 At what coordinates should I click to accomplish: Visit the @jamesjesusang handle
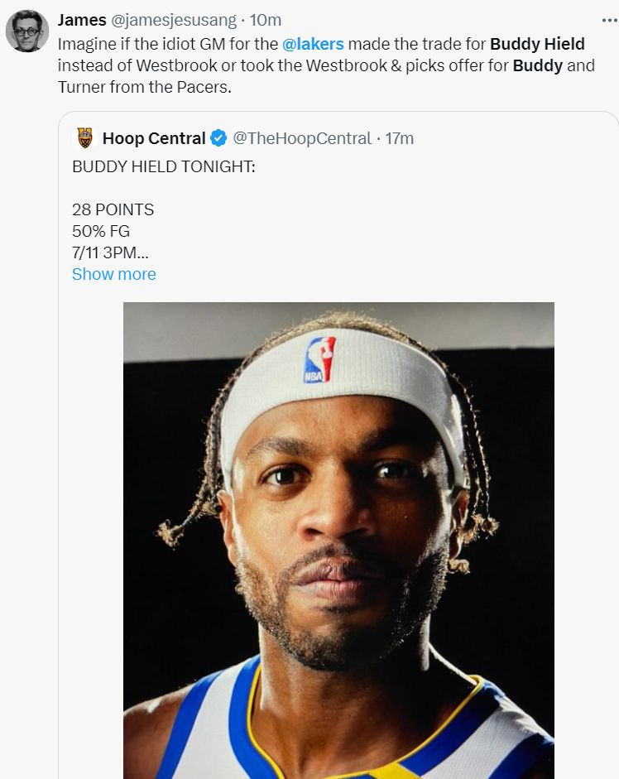[174, 20]
